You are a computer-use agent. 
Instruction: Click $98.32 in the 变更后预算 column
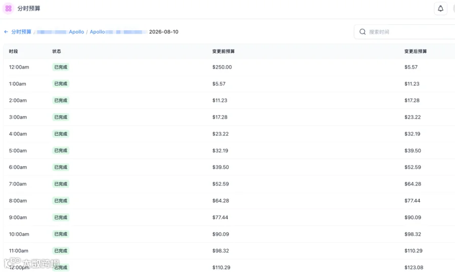[x=413, y=234]
